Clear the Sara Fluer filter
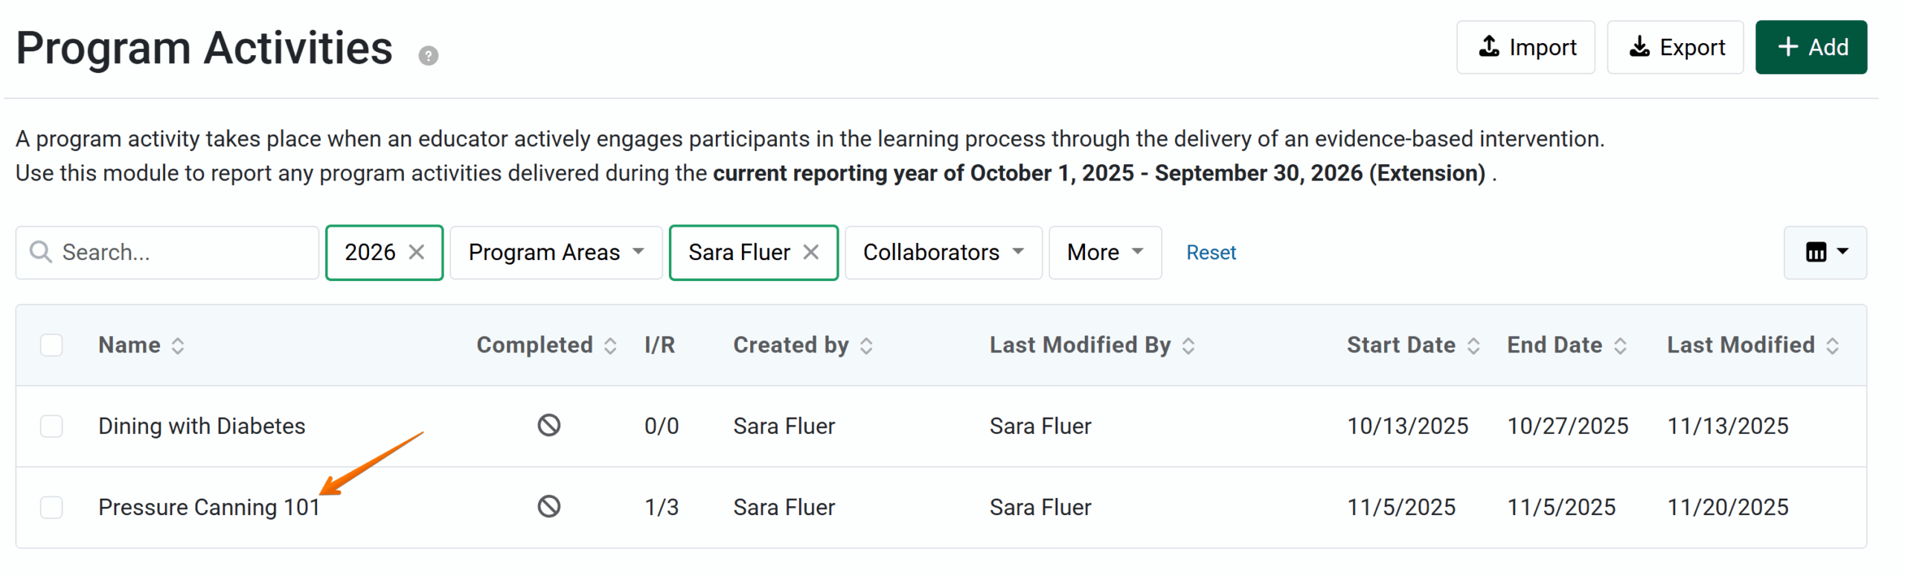 811,253
